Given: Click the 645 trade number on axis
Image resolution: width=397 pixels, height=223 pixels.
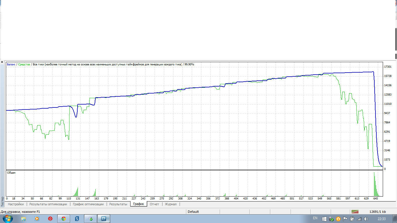Looking at the screenshot, I should point(375,199).
